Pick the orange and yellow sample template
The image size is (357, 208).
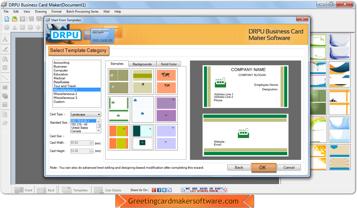119,137
